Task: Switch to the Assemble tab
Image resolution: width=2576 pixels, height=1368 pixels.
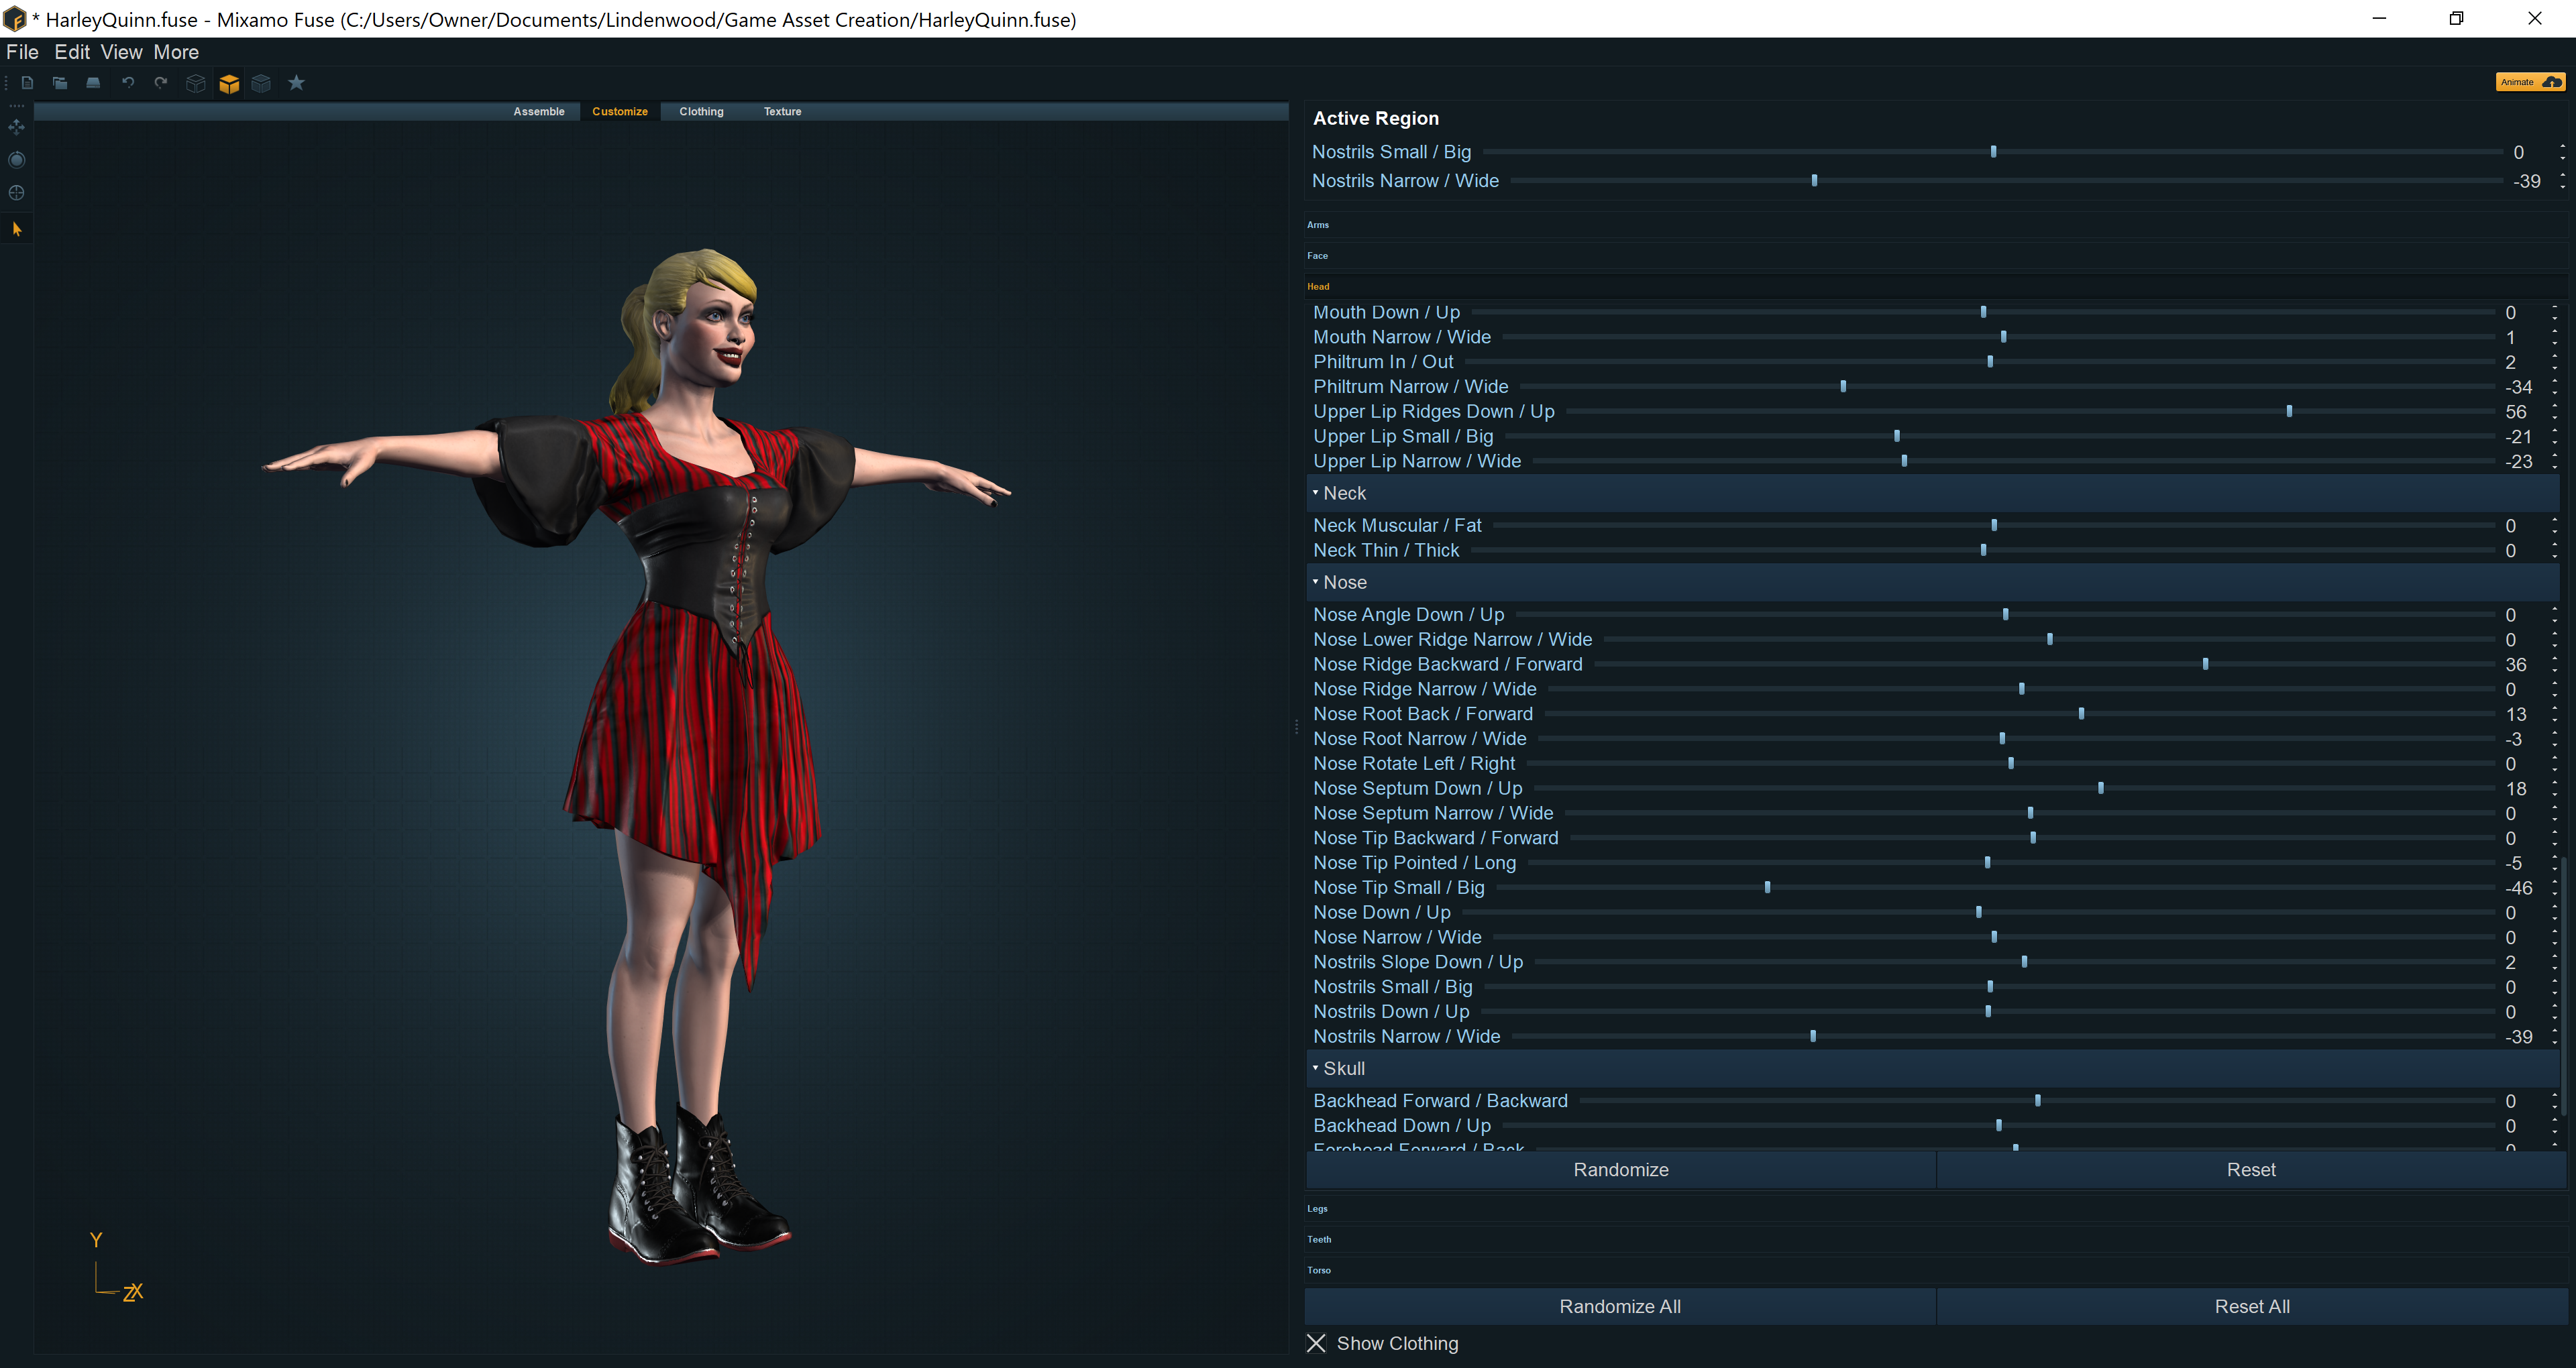Action: (539, 112)
